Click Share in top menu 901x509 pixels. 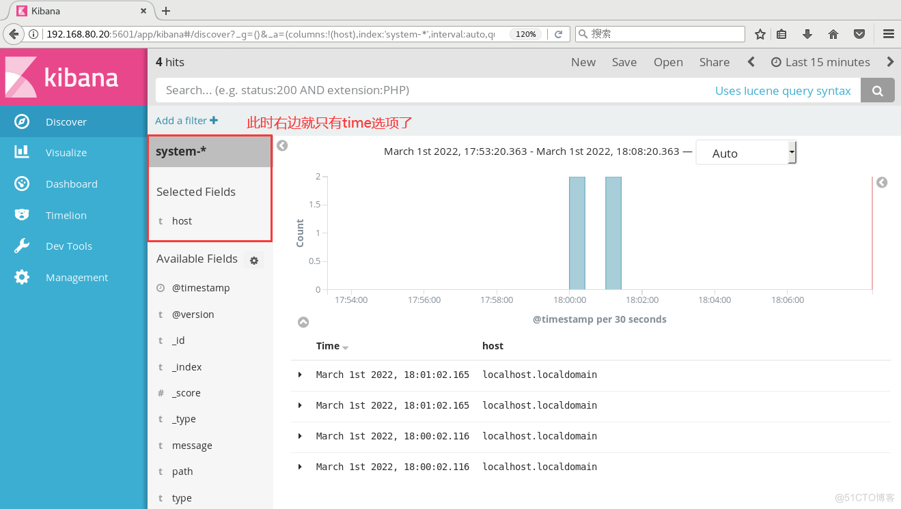(715, 62)
